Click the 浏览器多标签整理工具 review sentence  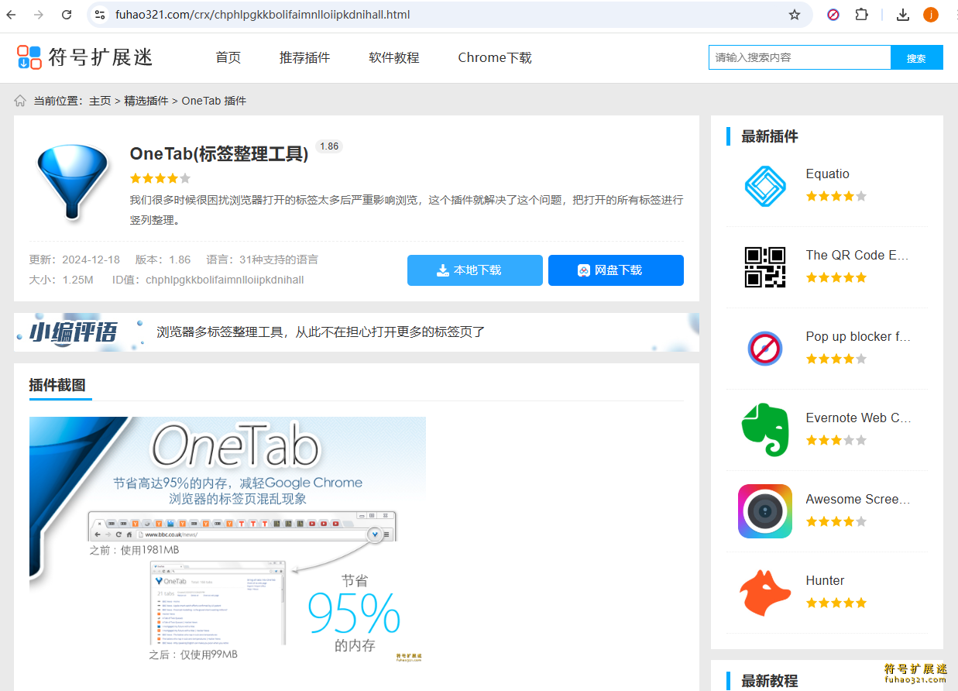tap(321, 332)
